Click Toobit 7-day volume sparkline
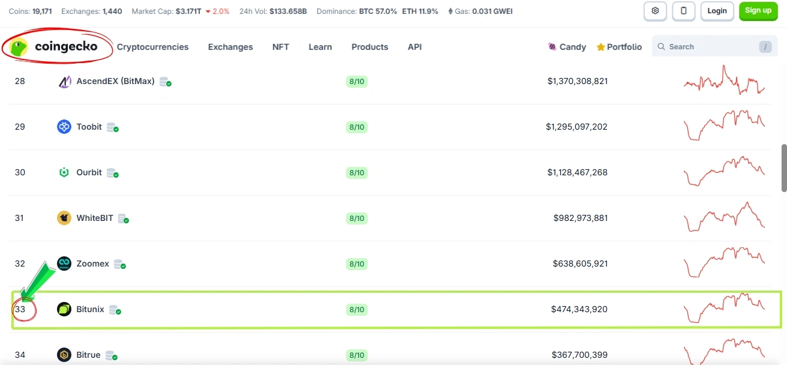The height and width of the screenshot is (365, 787). tap(725, 125)
